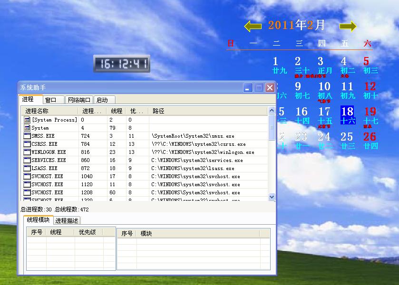Open the 进程描述 tab

pos(67,220)
